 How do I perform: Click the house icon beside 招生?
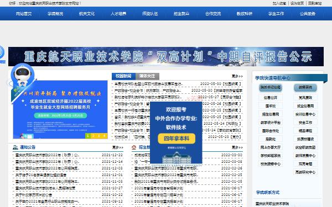tap(134, 147)
